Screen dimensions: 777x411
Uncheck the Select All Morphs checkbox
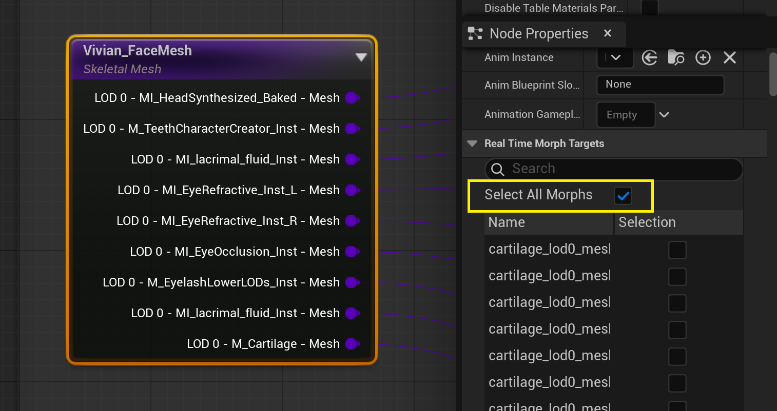click(623, 196)
